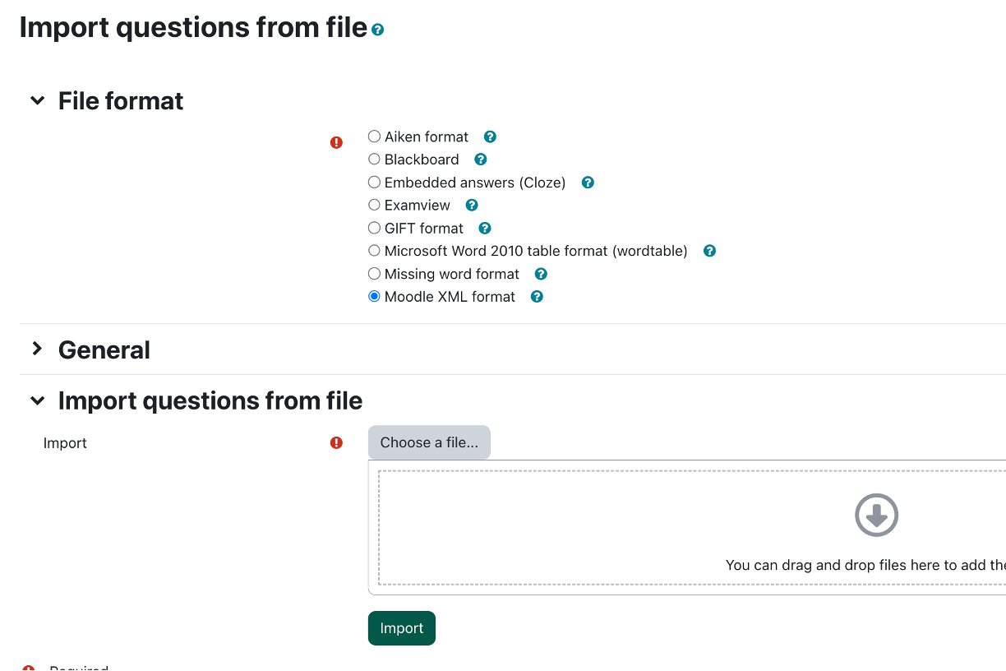This screenshot has height=671, width=1006.
Task: Click help icon beside Embedded answers (Cloze)
Action: pos(588,183)
